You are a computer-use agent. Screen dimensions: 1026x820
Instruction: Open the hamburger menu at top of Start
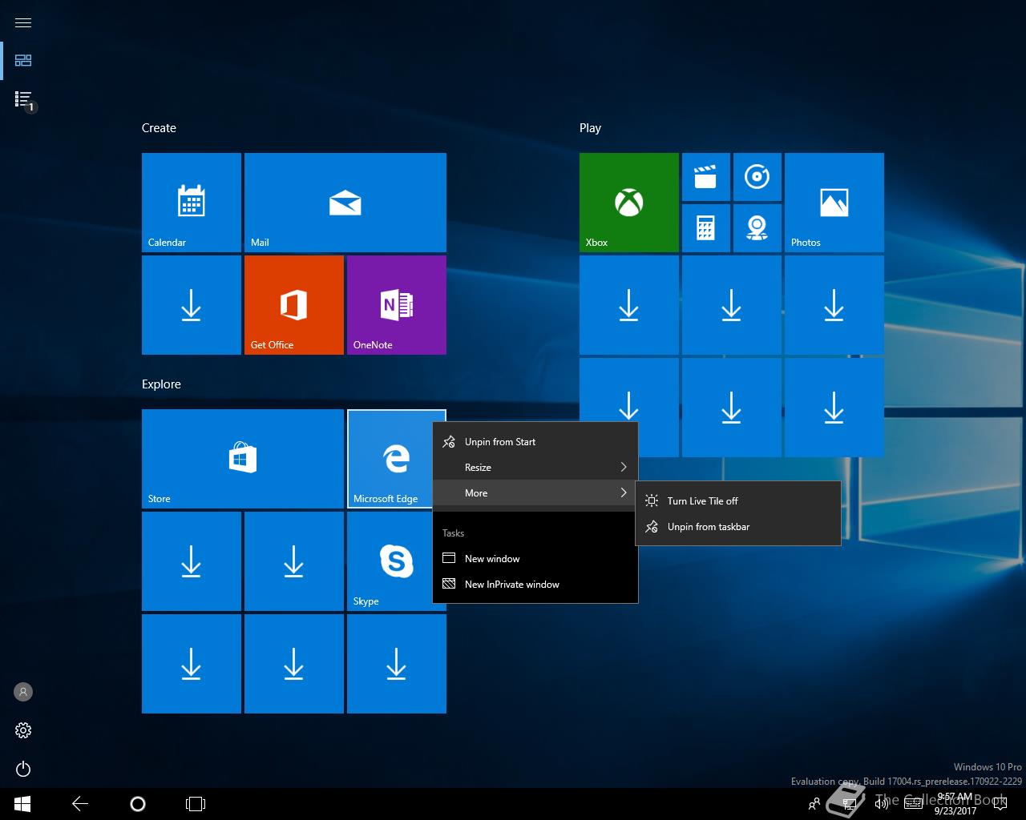(23, 22)
